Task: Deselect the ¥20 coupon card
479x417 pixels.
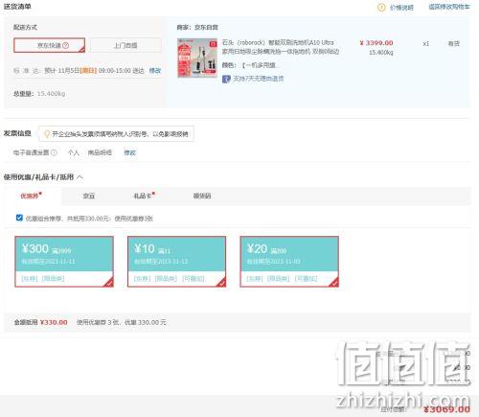Action: click(x=289, y=262)
